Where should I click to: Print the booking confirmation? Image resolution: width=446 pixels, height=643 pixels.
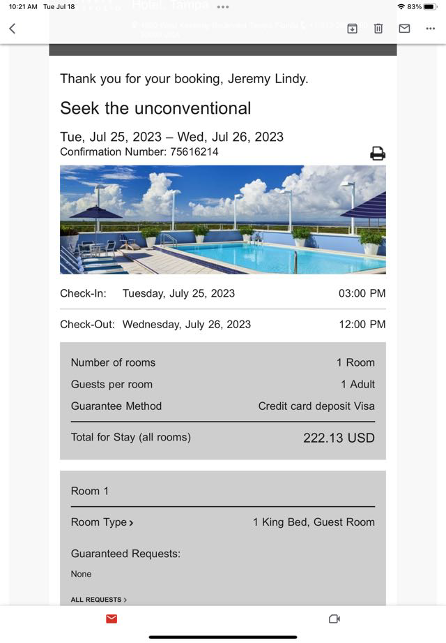point(378,154)
